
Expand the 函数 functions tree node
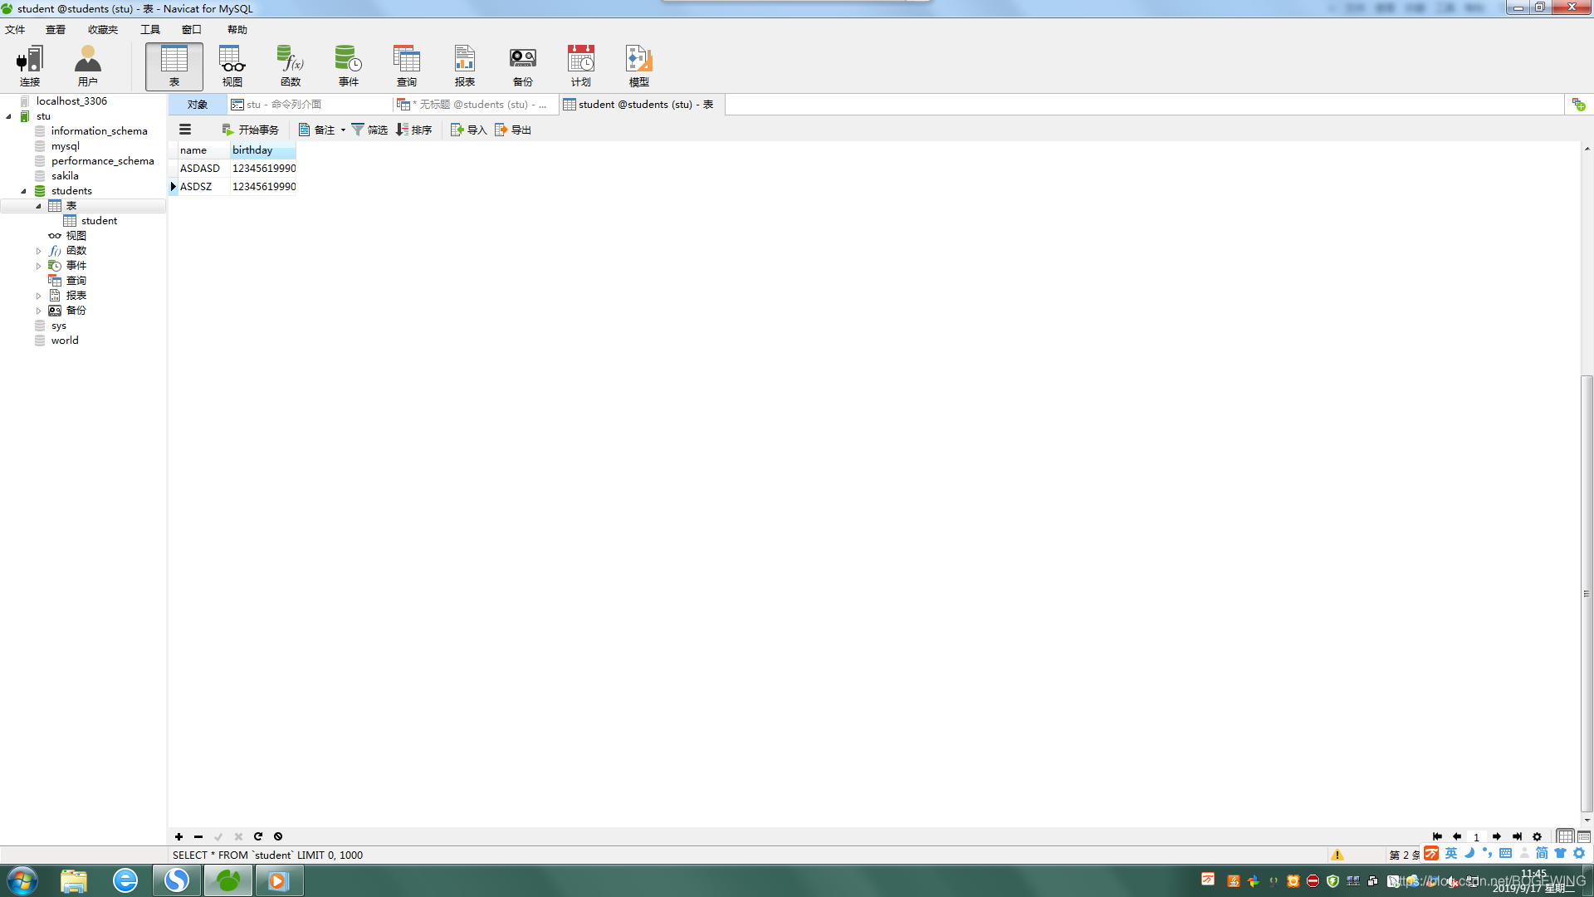point(38,251)
